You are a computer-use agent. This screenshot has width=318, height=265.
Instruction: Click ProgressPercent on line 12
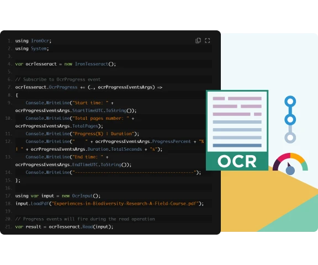pos(171,141)
